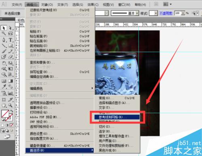
Task: Open the opacity percentage dropdown arrow
Action: coord(183,13)
